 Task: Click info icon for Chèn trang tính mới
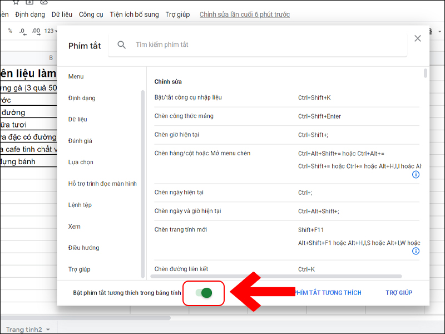point(416,251)
